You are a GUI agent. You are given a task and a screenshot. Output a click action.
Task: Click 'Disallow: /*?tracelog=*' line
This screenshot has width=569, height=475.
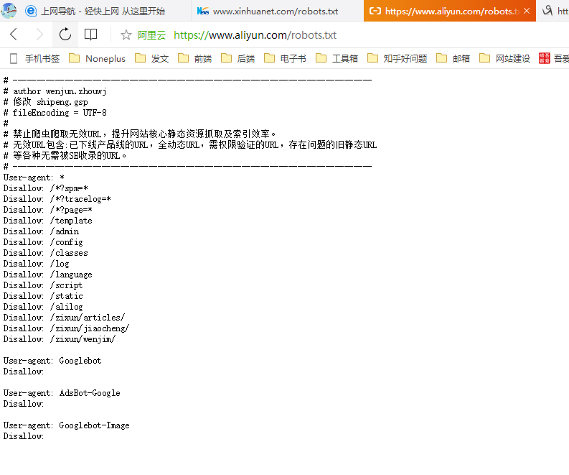(57, 199)
